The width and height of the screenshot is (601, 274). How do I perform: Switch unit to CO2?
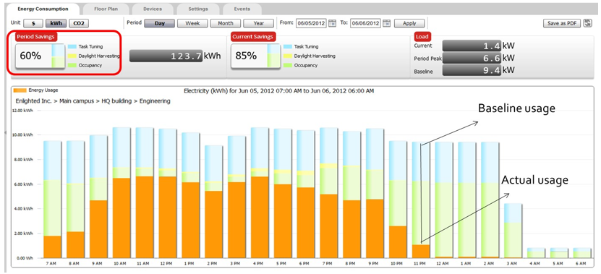[x=79, y=23]
